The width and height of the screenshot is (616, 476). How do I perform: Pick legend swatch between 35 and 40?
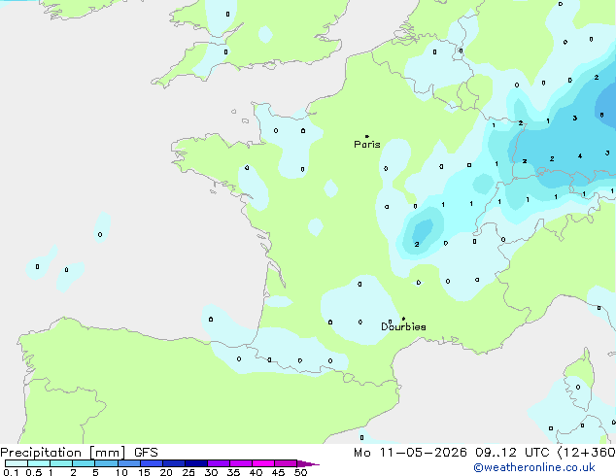tap(240, 463)
